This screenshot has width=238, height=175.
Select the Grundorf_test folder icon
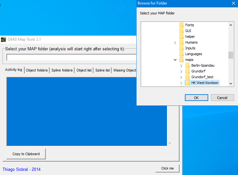tap(187, 77)
